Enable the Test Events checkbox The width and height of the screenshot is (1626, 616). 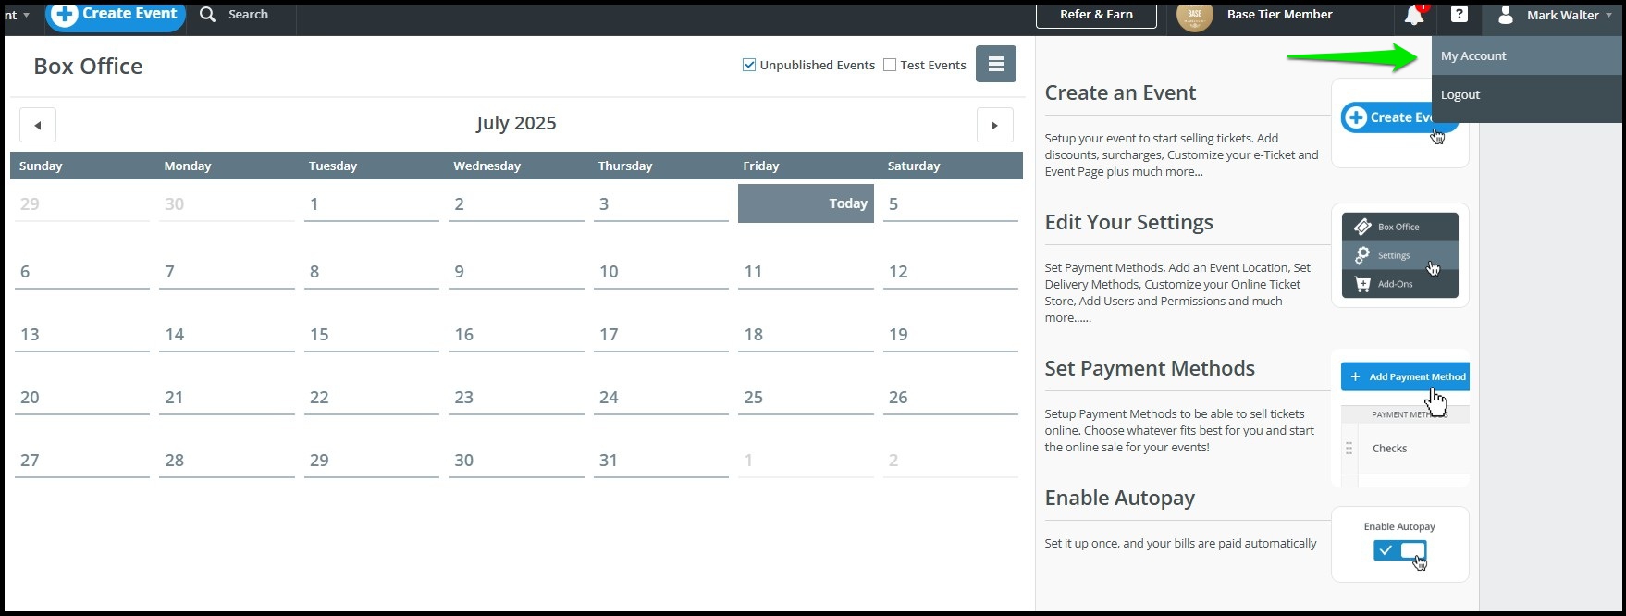[890, 65]
